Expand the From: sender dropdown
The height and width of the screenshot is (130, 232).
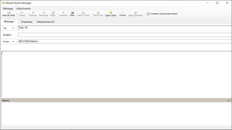(13, 42)
